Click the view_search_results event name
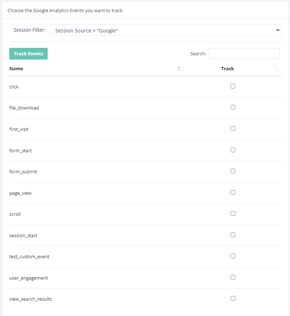The width and height of the screenshot is (290, 316). [x=31, y=299]
